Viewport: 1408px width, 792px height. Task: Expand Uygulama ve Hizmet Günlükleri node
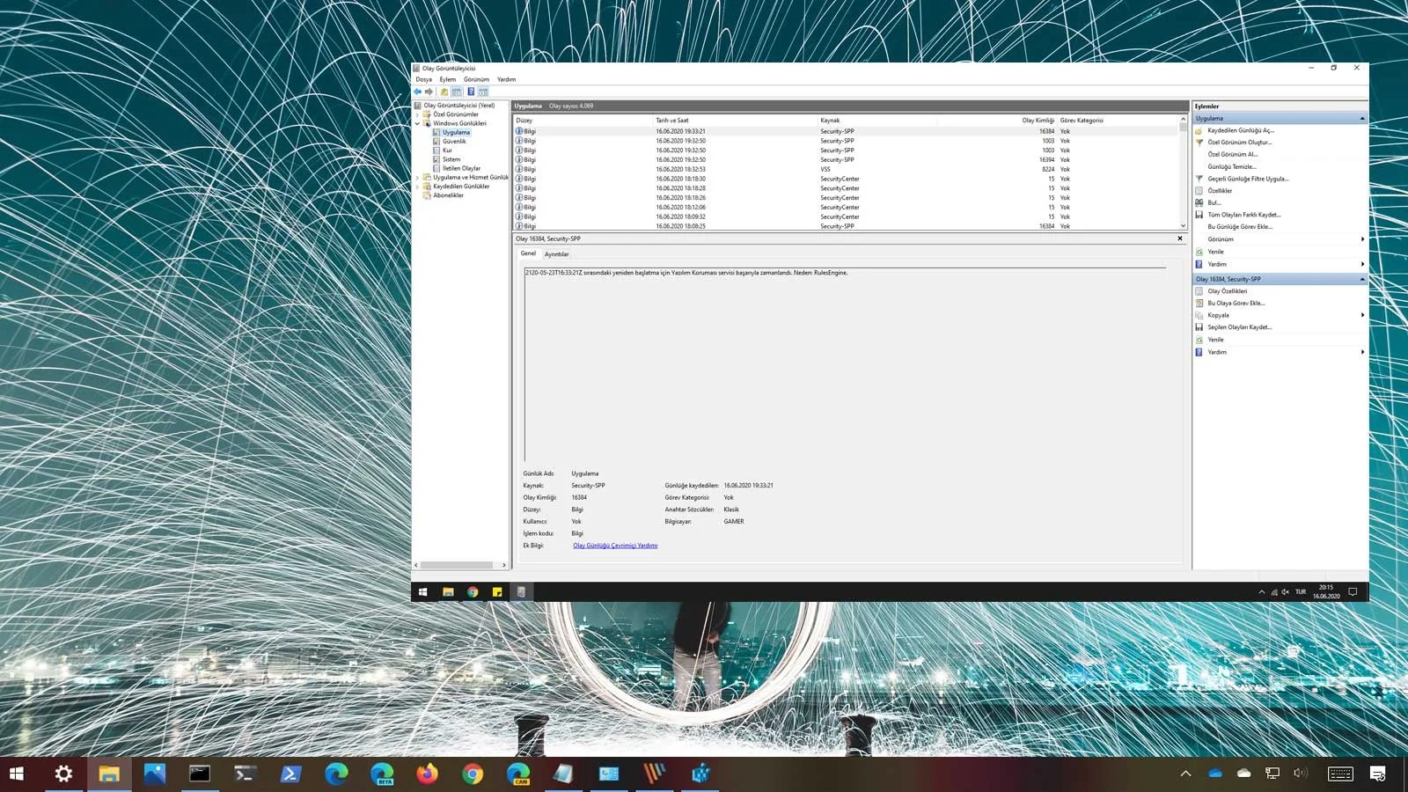[415, 177]
